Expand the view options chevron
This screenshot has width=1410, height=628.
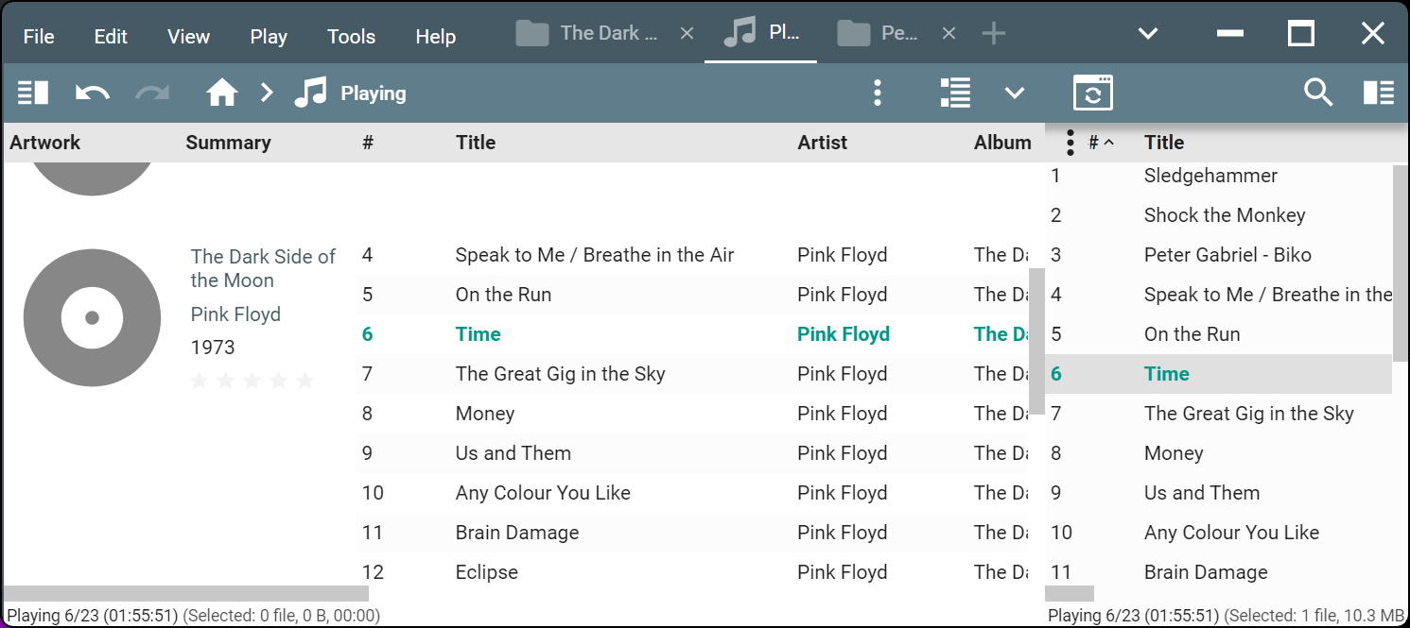point(1015,93)
